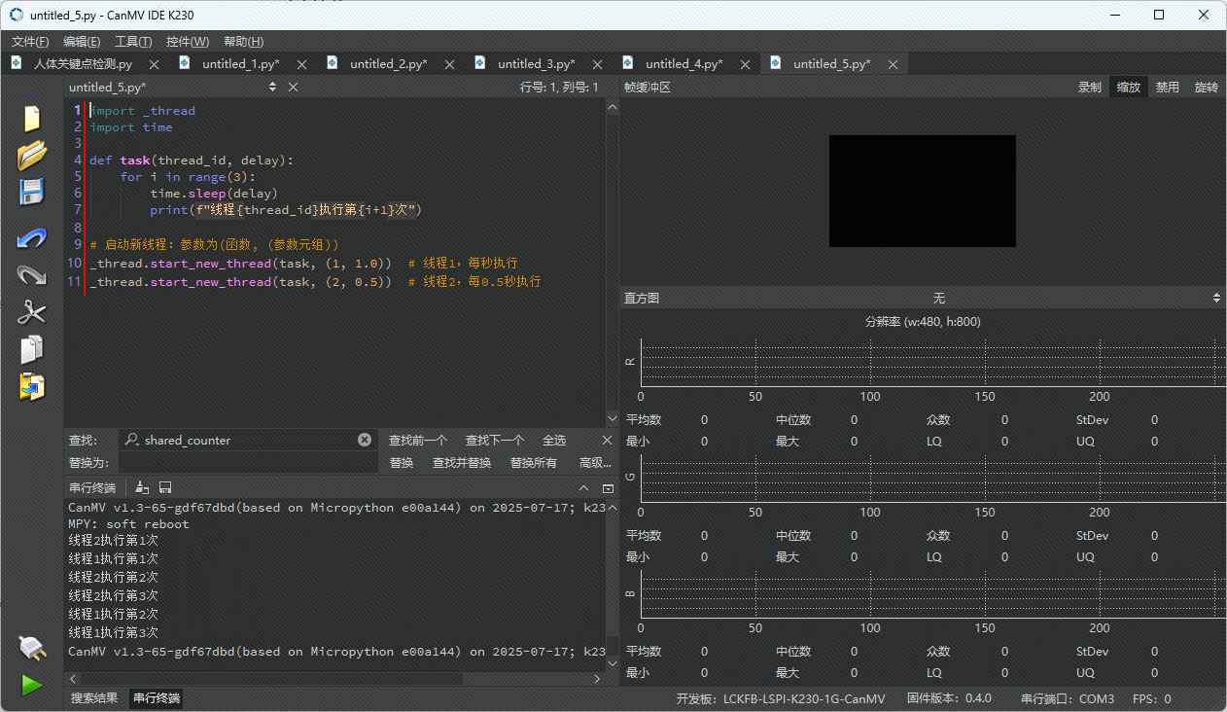
Task: Open the 控件(W) menu
Action: pos(188,41)
